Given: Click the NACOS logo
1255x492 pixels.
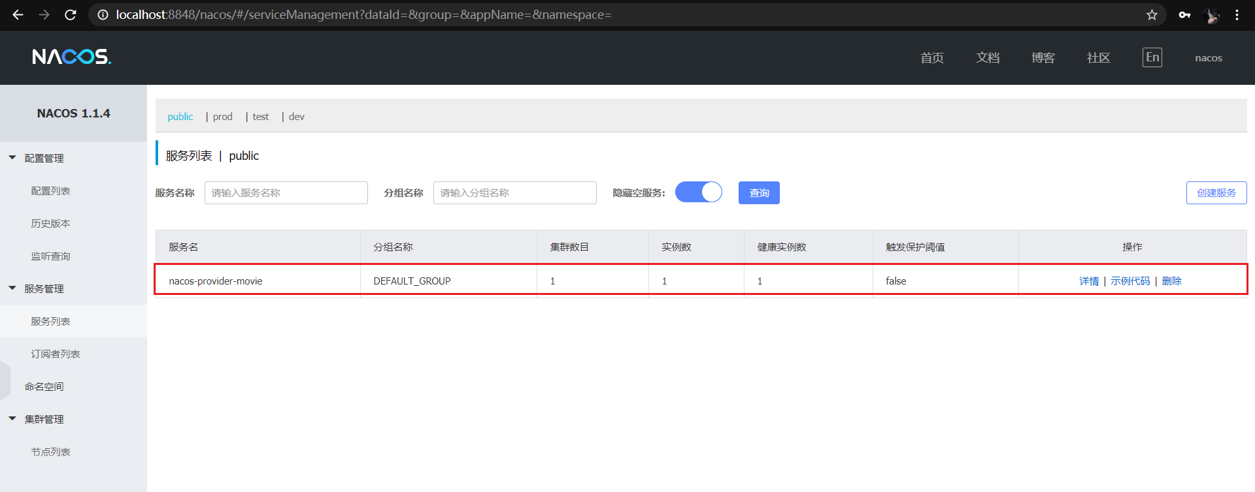Looking at the screenshot, I should (x=72, y=57).
